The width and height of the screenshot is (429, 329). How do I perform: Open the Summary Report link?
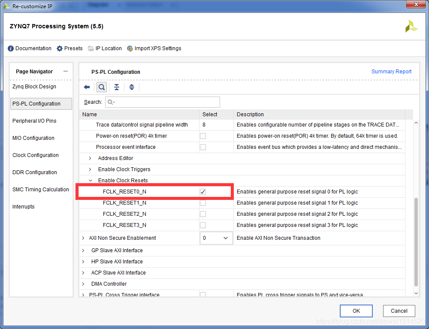392,72
